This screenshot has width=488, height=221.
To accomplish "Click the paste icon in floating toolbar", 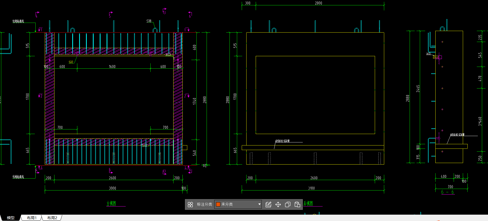I will tap(297, 204).
